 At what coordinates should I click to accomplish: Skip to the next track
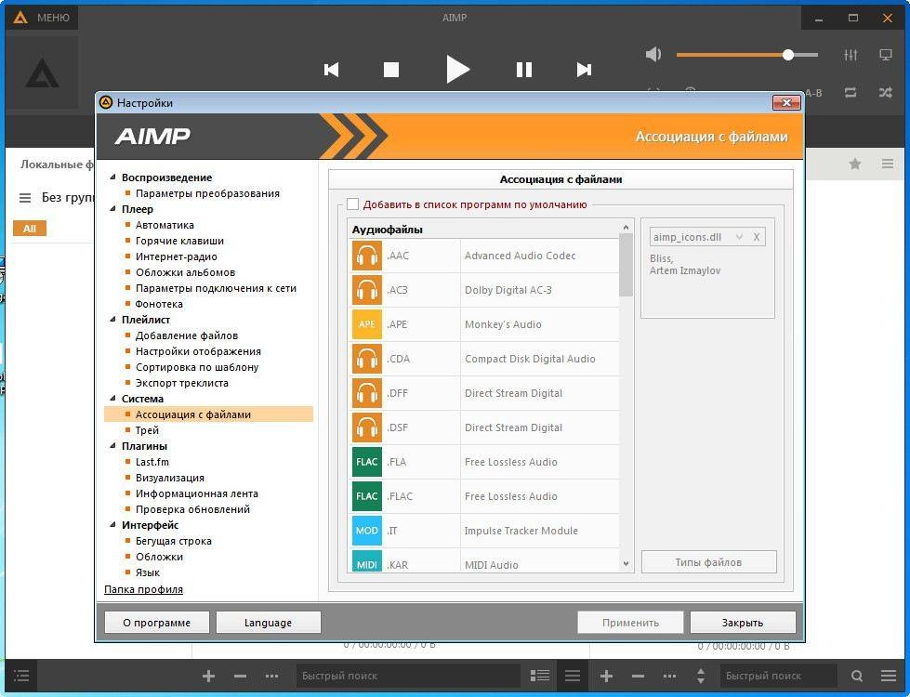tap(584, 70)
